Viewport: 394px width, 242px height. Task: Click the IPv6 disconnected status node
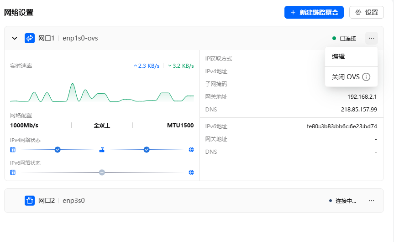point(102,172)
